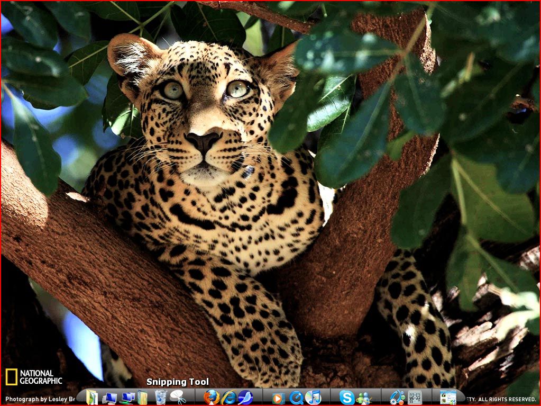
Task: Click the National Geographic logo on wallpaper
Action: (x=34, y=377)
